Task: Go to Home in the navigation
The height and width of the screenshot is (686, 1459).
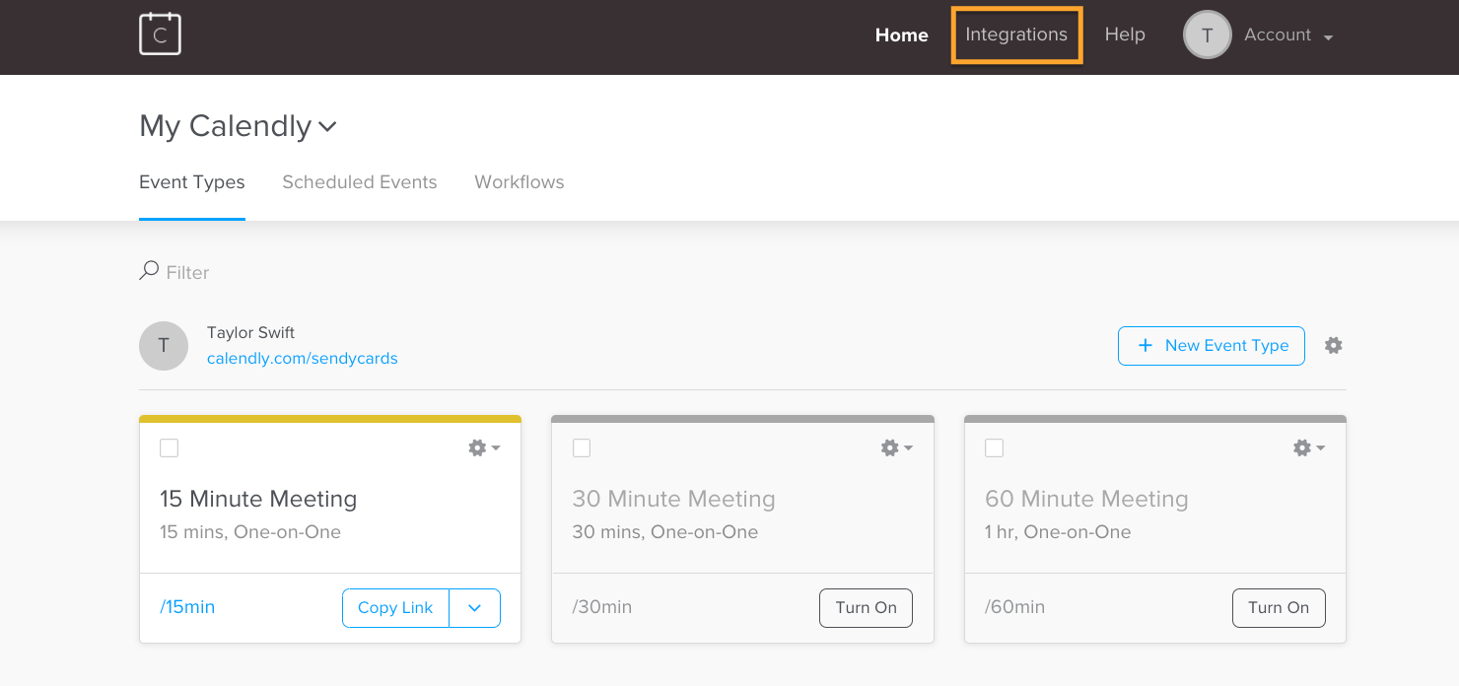Action: [902, 34]
